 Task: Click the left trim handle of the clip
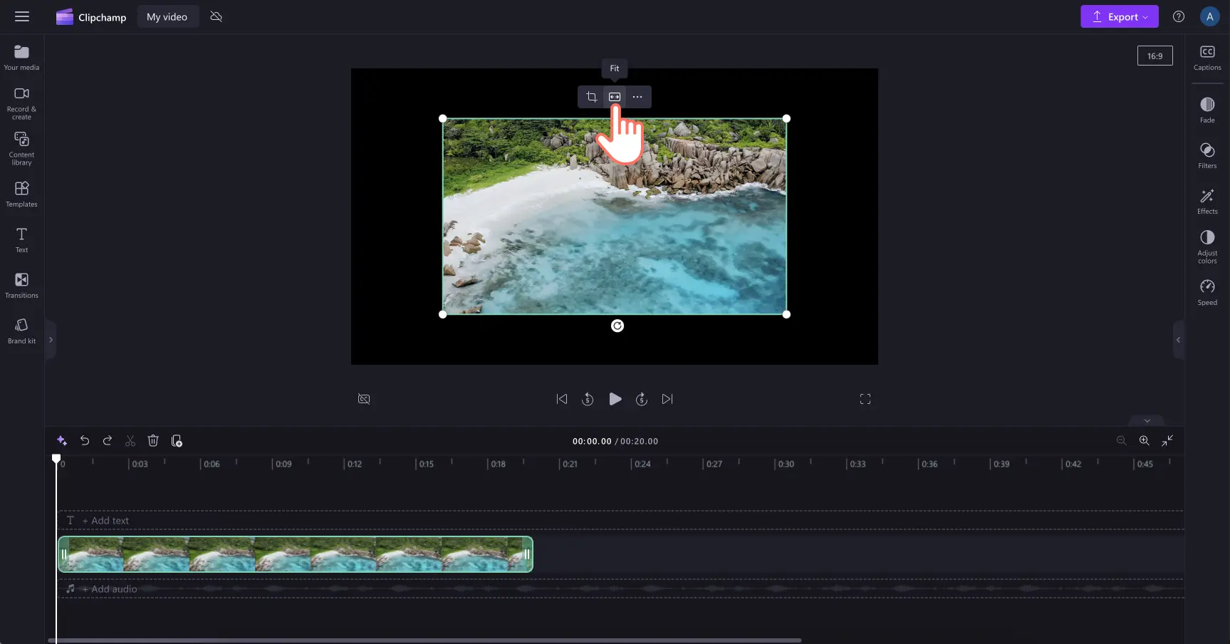click(63, 554)
